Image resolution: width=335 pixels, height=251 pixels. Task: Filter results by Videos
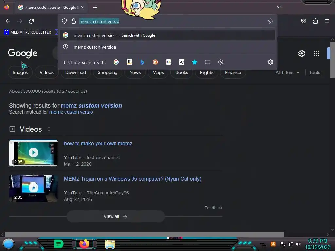(46, 72)
